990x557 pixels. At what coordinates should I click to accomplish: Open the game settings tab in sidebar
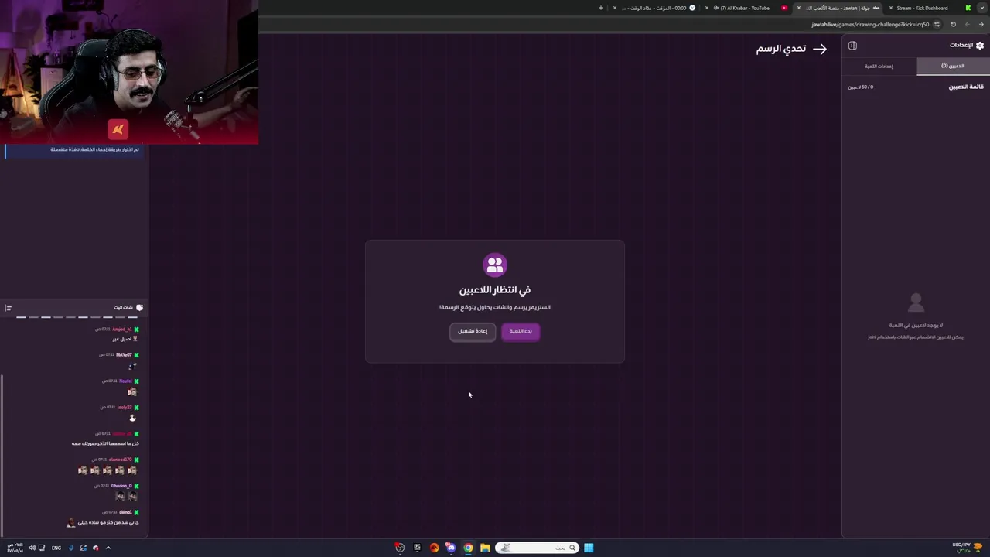coord(879,67)
